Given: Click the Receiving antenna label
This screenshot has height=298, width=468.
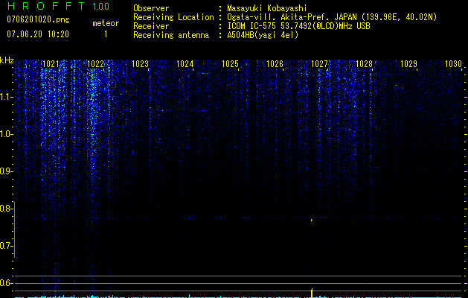Looking at the screenshot, I should pyautogui.click(x=171, y=35).
